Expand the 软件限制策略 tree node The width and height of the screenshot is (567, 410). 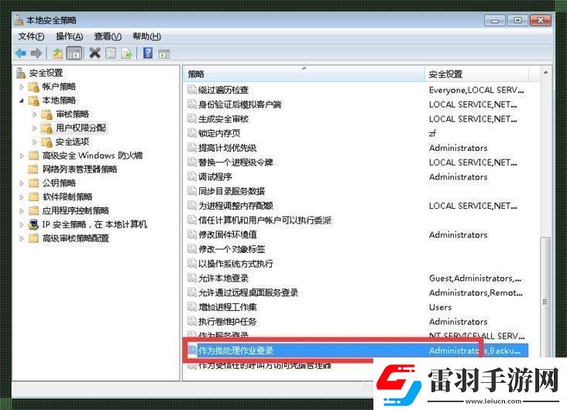(22, 197)
